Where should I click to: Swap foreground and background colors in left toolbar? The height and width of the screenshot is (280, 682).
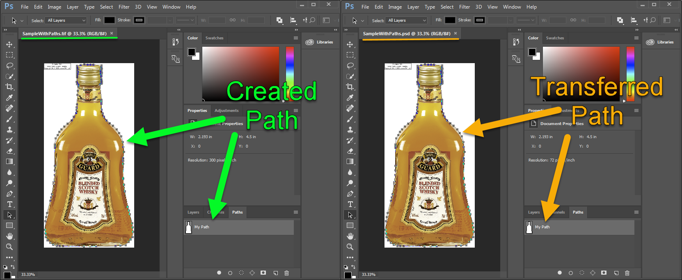[13, 267]
